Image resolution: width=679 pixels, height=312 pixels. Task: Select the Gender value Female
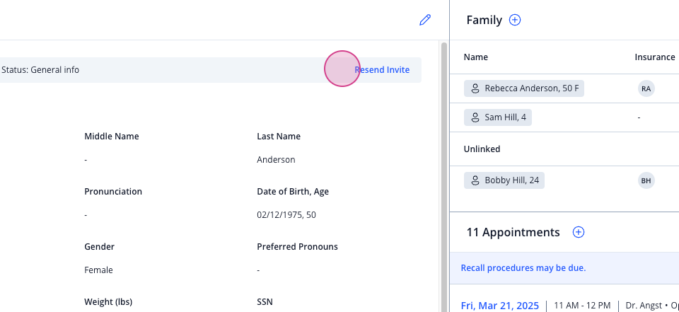click(98, 270)
